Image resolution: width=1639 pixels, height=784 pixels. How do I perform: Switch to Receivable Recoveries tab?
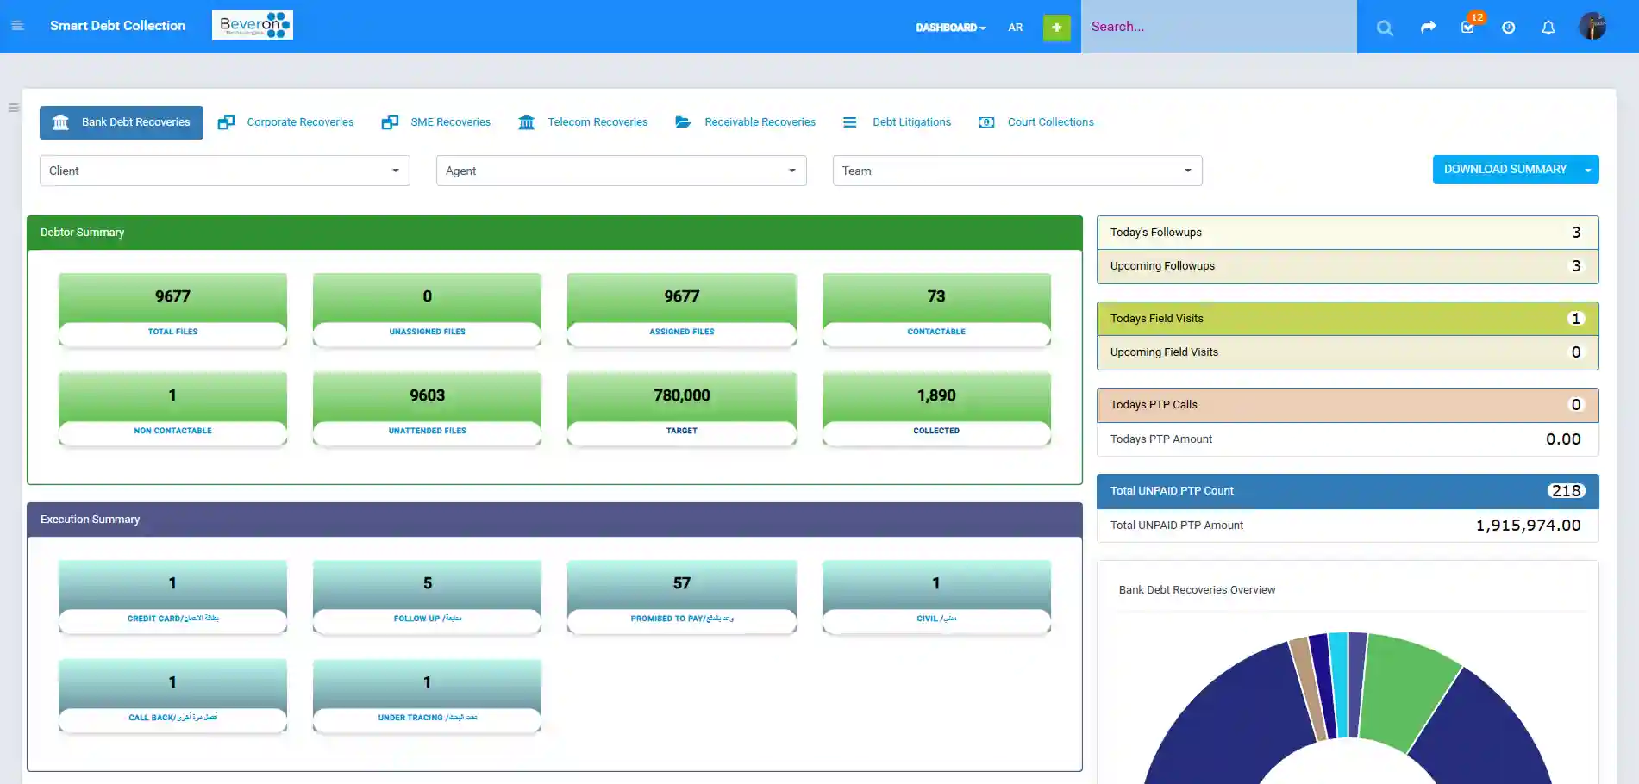[x=760, y=122]
